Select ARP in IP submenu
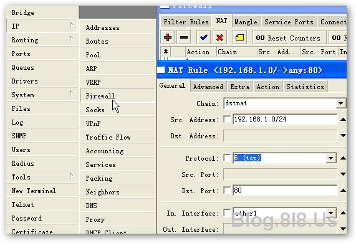 (x=118, y=69)
